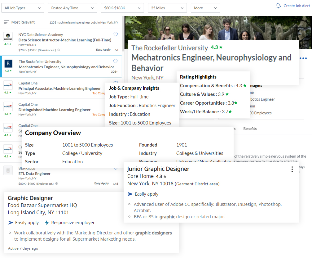Open the vertical three-dot menu on Junior Graphic Designer
Screen dimensions: 312x258
[x=292, y=169]
